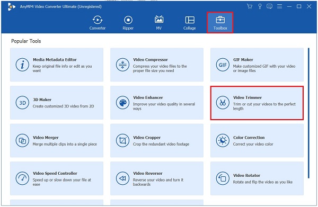Click 'Keep original file info' description
Screen dimensions: 318x207
point(62,68)
